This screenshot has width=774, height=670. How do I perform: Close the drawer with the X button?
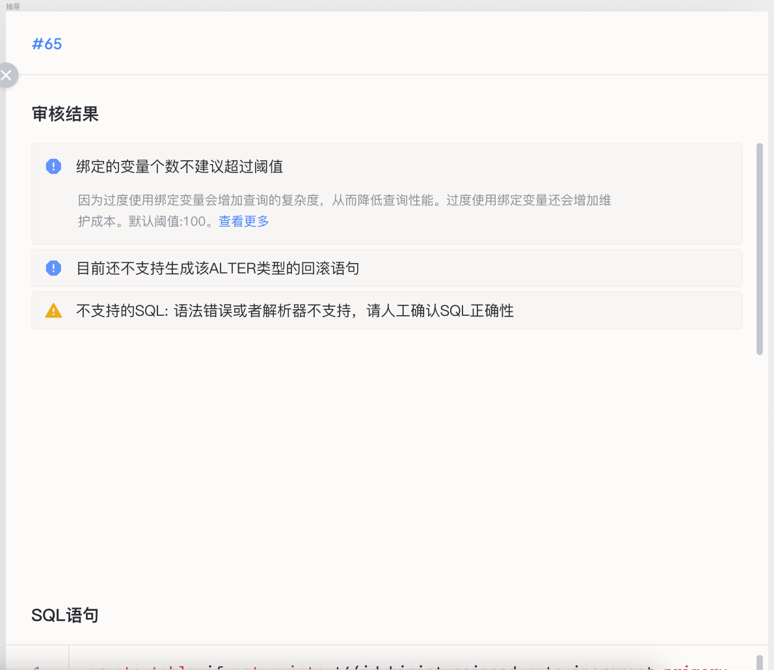7,75
